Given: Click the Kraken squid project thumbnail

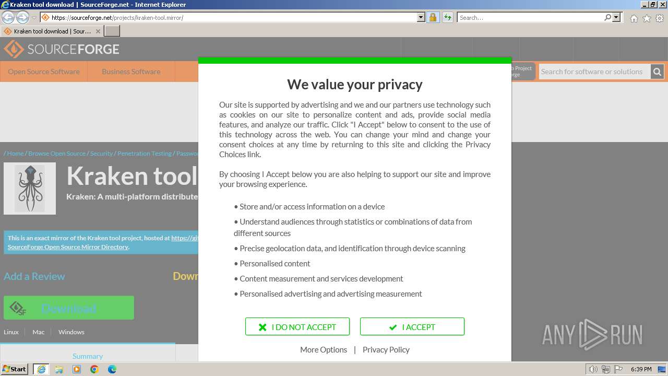Looking at the screenshot, I should pyautogui.click(x=30, y=189).
